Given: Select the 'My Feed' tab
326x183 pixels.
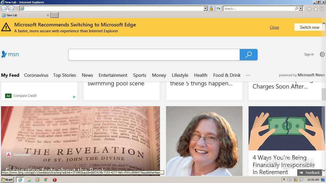Looking at the screenshot, I should point(10,75).
